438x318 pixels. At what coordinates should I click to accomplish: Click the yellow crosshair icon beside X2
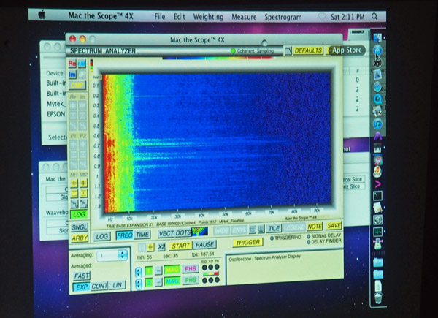(x=150, y=247)
